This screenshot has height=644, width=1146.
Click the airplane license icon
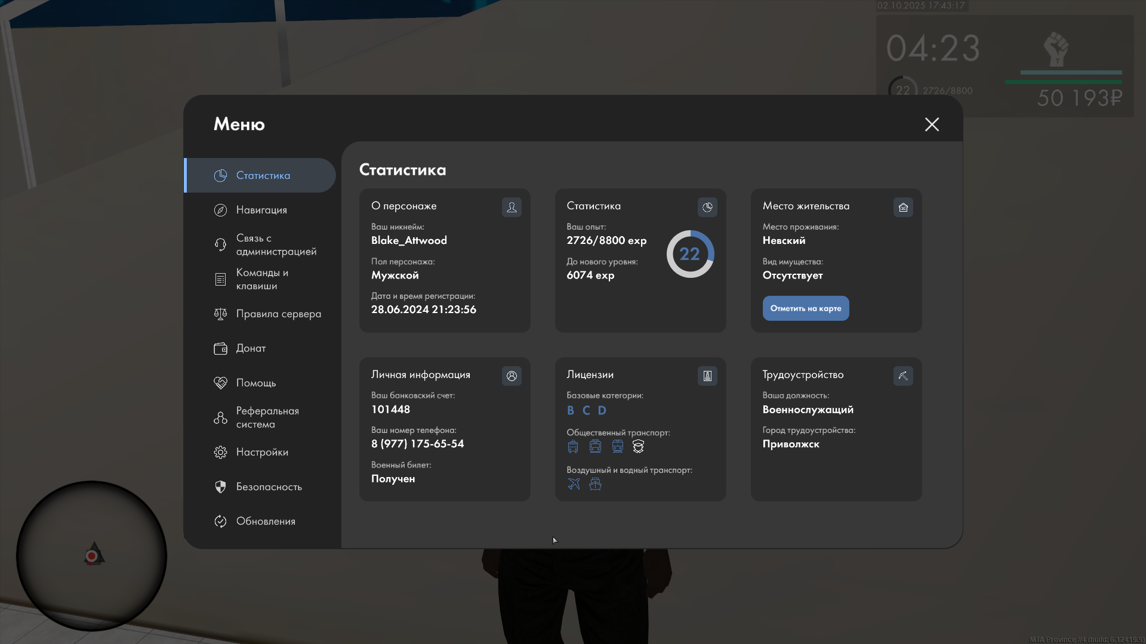coord(574,484)
